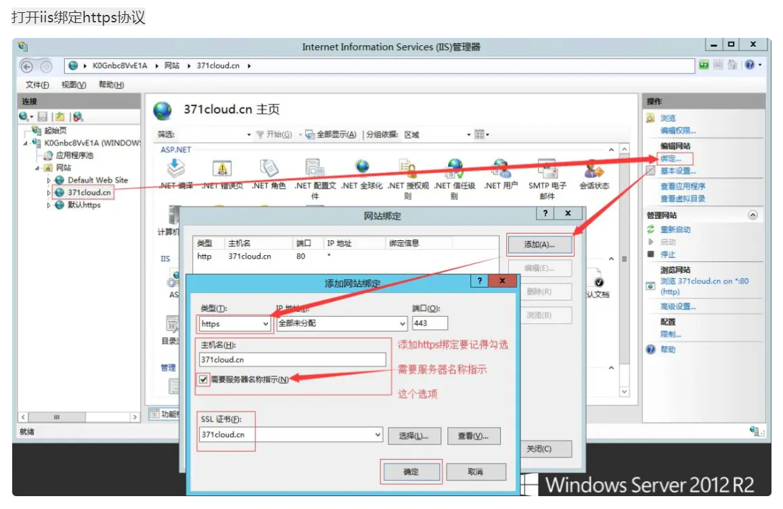Viewport: 783px width, 509px height.
Task: Open the .NET 配置文件 feature icon
Action: tap(315, 169)
